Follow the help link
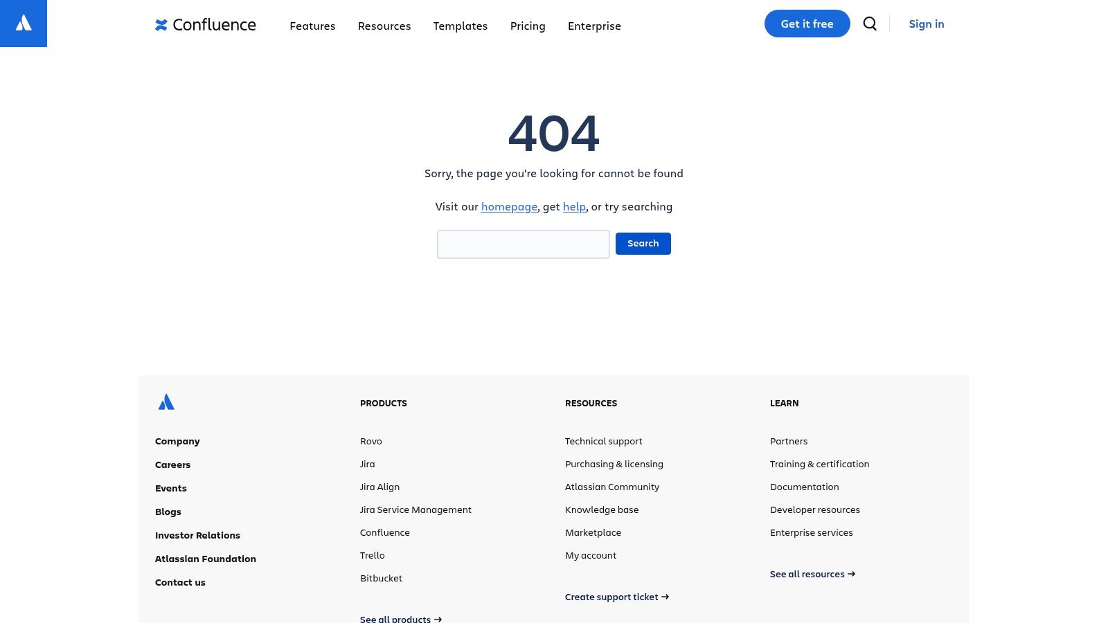This screenshot has height=623, width=1108. click(x=574, y=206)
